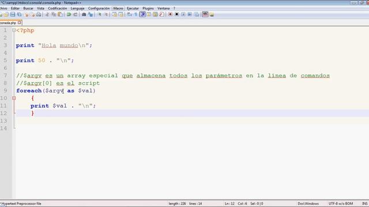The height and width of the screenshot is (207, 369).
Task: Click the UTF-8 w/o BOM status entry
Action: tap(341, 204)
